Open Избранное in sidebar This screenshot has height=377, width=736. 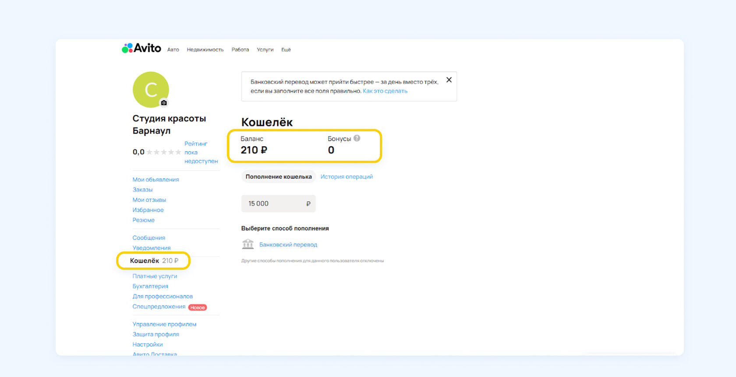click(148, 210)
